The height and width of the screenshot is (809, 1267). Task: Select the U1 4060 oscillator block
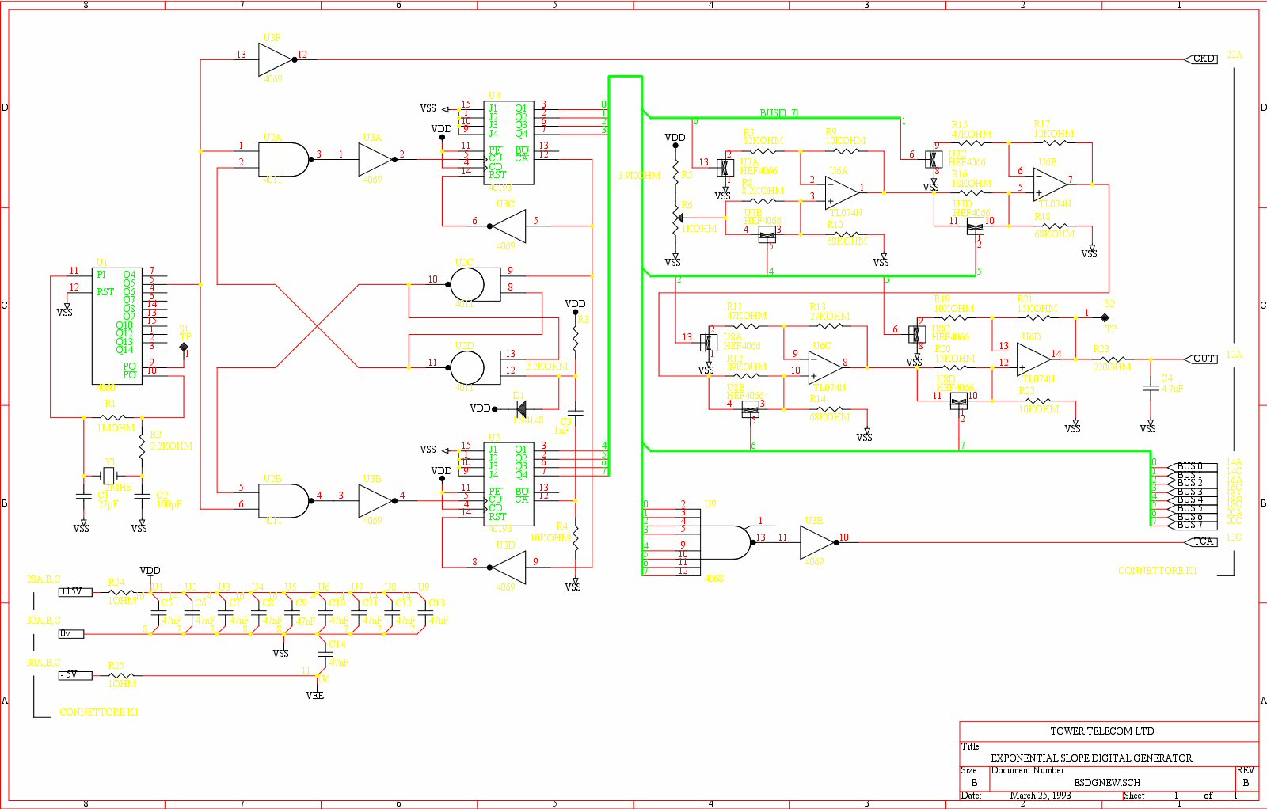pyautogui.click(x=117, y=326)
